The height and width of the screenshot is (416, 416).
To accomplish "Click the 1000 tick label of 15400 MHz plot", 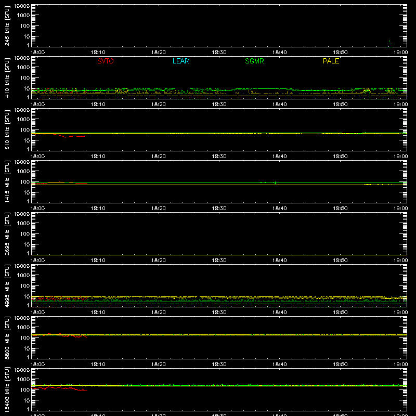I will click(23, 380).
